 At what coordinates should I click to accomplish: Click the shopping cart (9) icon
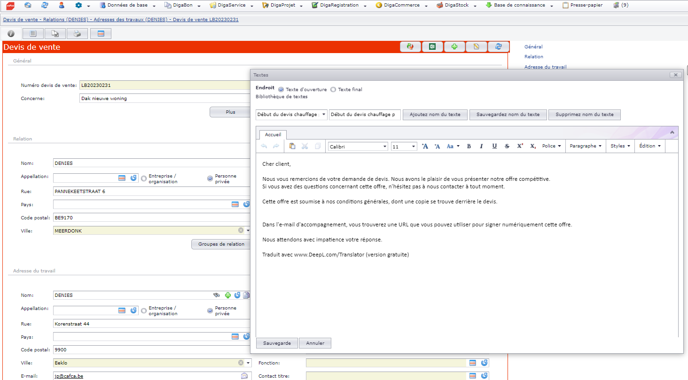tap(621, 5)
